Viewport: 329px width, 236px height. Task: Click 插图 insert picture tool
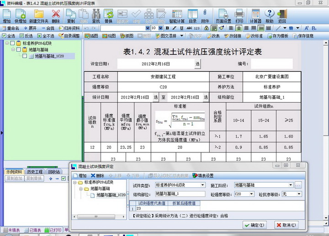[x=91, y=36]
